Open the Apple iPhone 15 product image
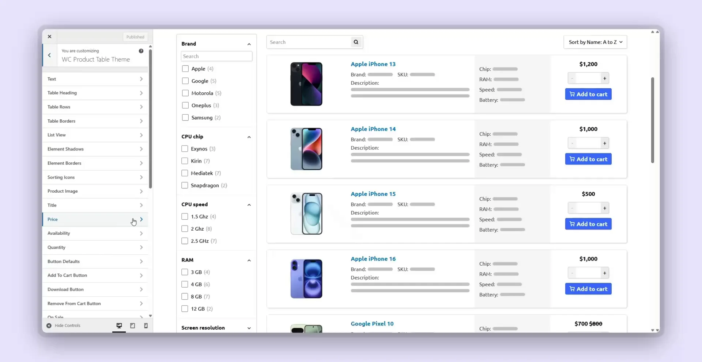Image resolution: width=702 pixels, height=362 pixels. (x=306, y=214)
